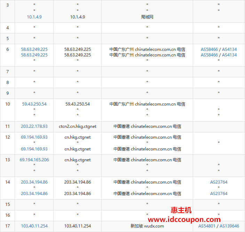Click last blue 203.34.194.86 link in hop 14
The width and height of the screenshot is (245, 232).
tap(34, 194)
